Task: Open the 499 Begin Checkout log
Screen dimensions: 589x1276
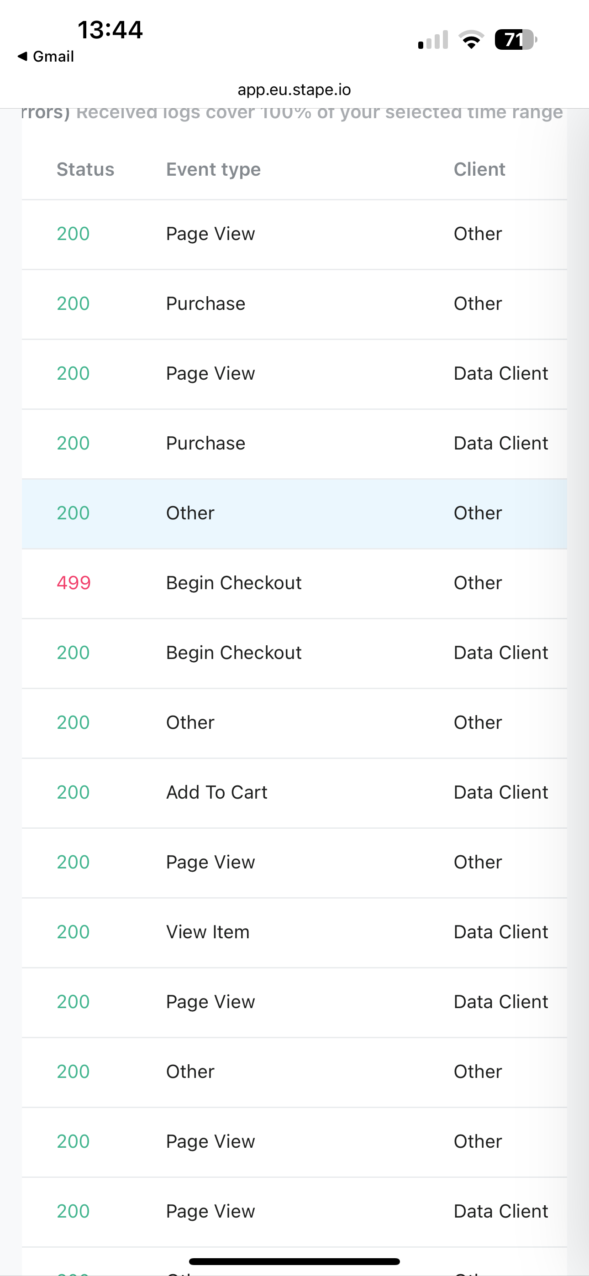Action: pyautogui.click(x=294, y=584)
